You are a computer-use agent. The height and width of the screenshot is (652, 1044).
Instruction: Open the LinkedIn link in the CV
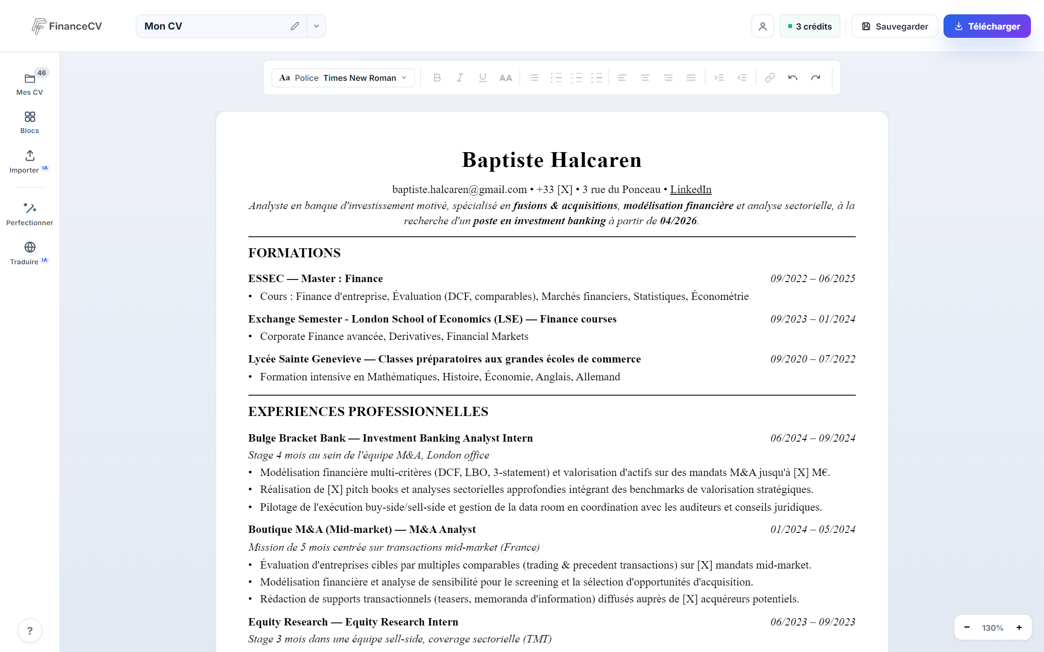691,190
